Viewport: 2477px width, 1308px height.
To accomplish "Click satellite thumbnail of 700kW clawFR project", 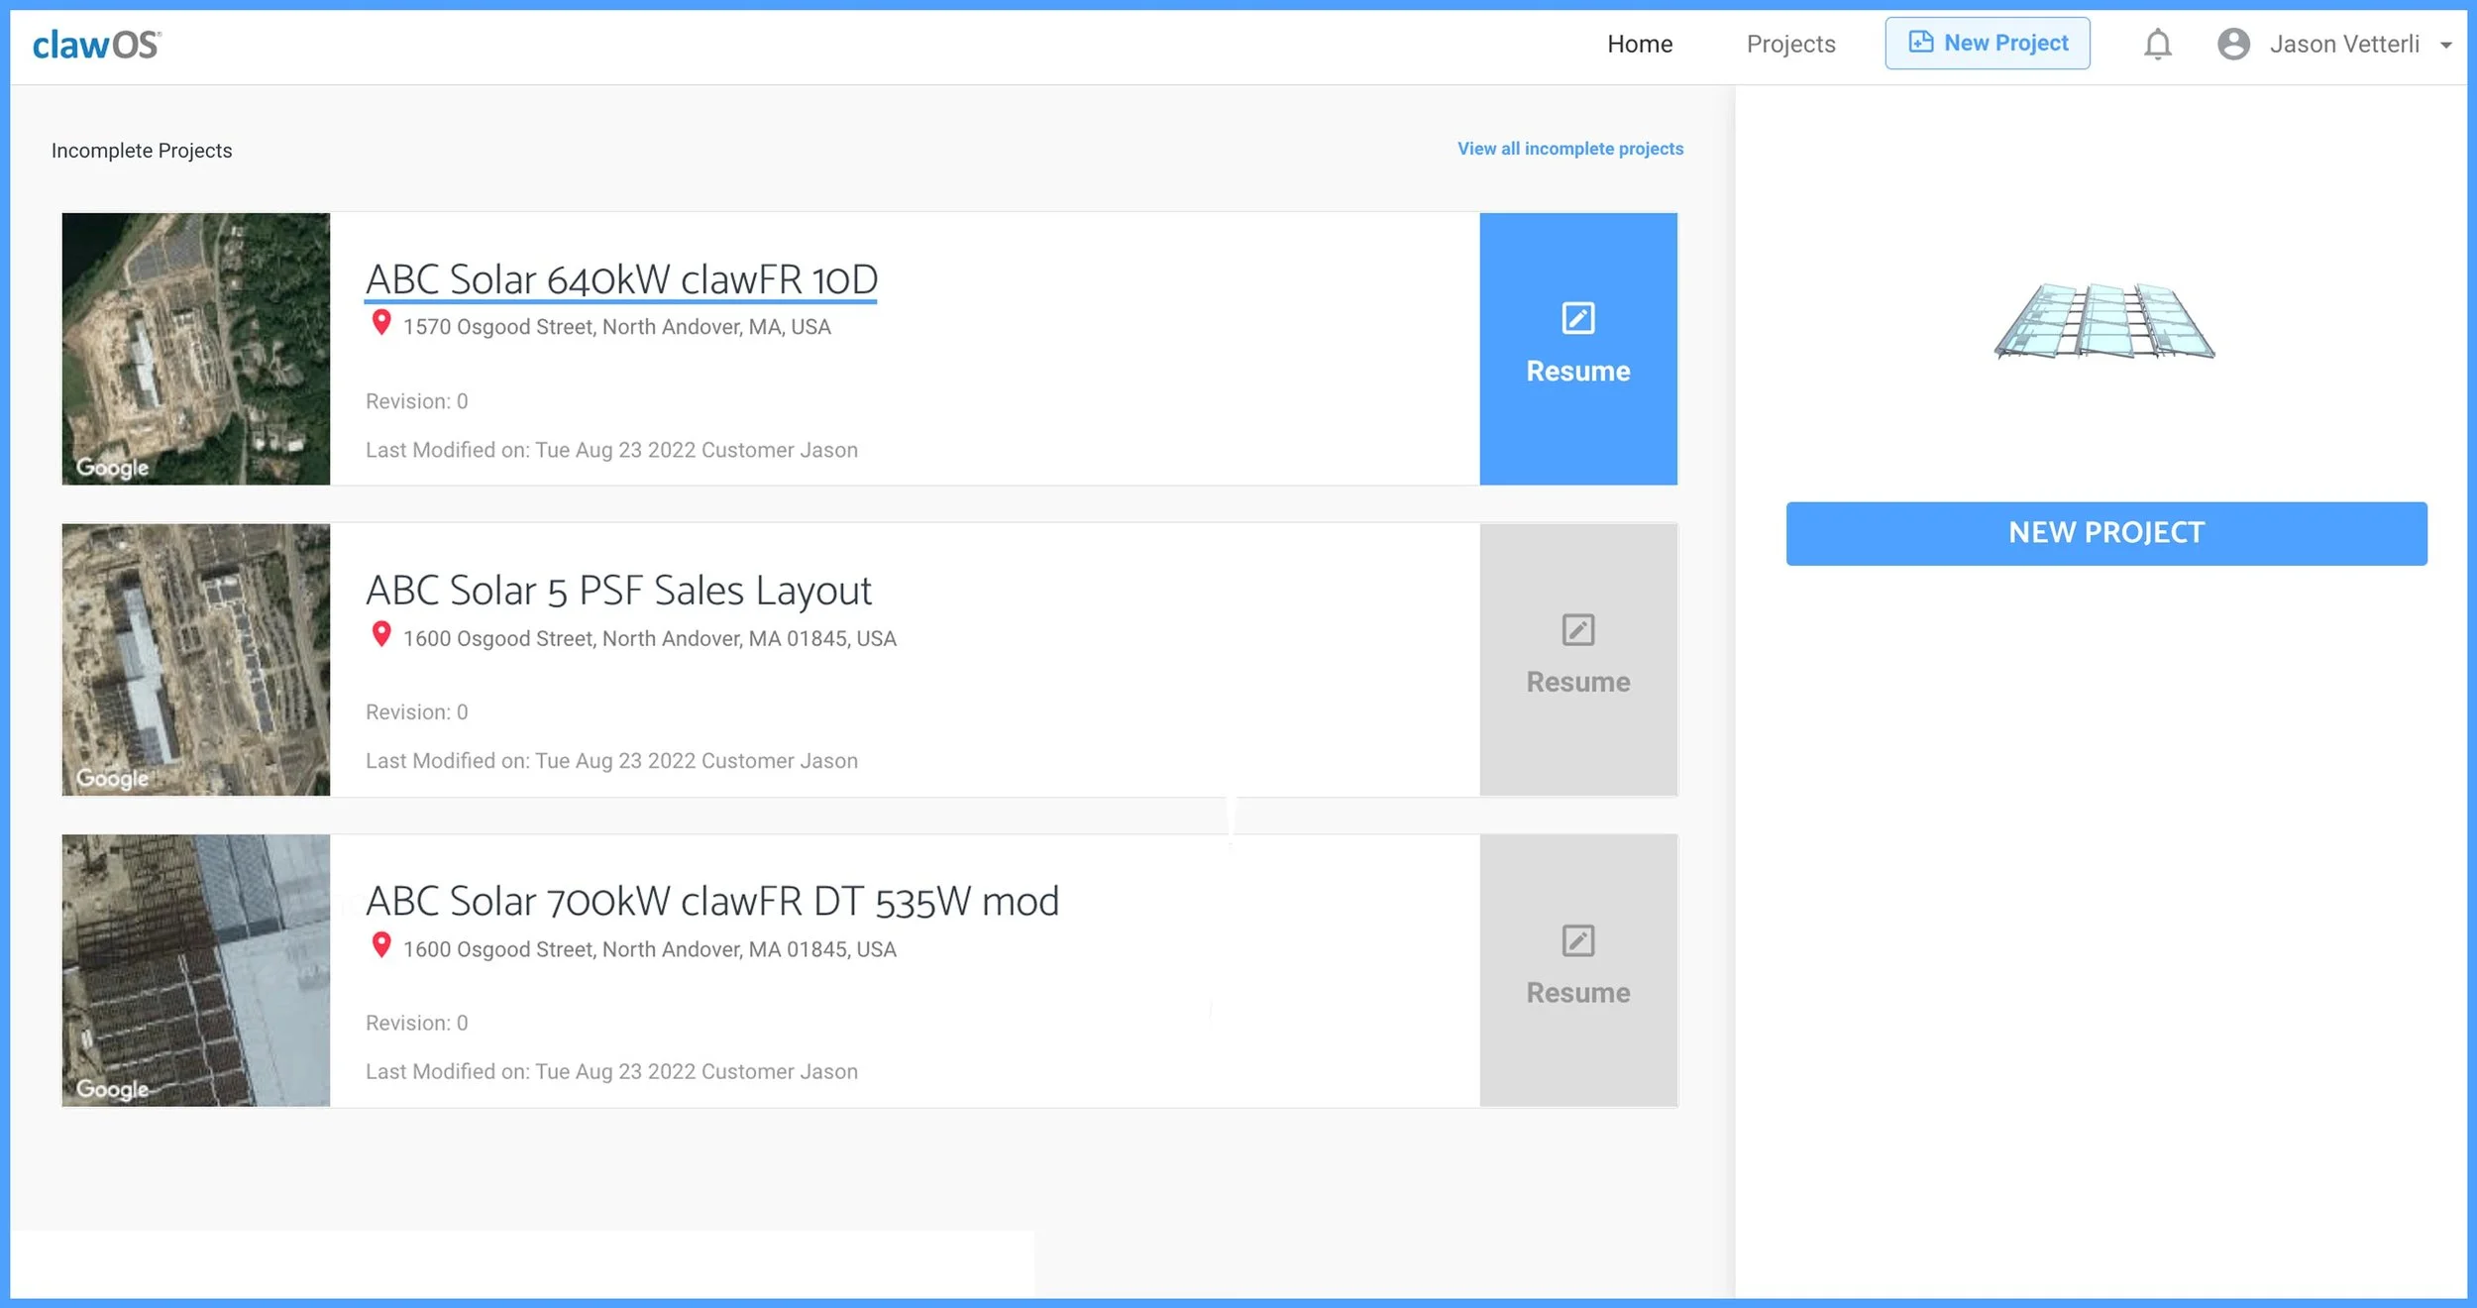I will click(x=196, y=970).
